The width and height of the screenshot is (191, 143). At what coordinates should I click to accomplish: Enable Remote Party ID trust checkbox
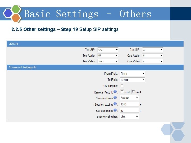(x=133, y=92)
